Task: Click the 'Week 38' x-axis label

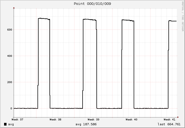Action: (55, 120)
